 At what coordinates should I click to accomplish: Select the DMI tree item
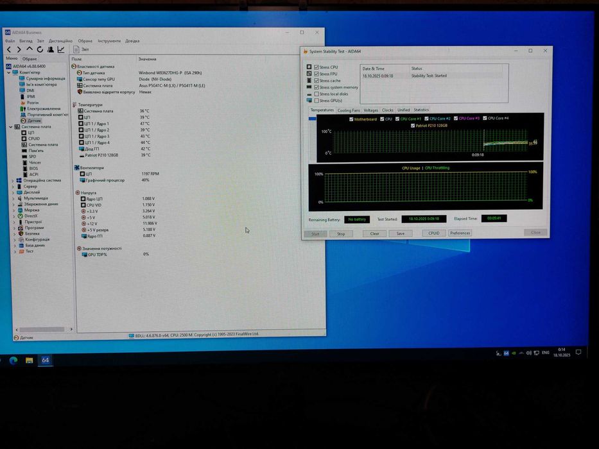[x=27, y=90]
